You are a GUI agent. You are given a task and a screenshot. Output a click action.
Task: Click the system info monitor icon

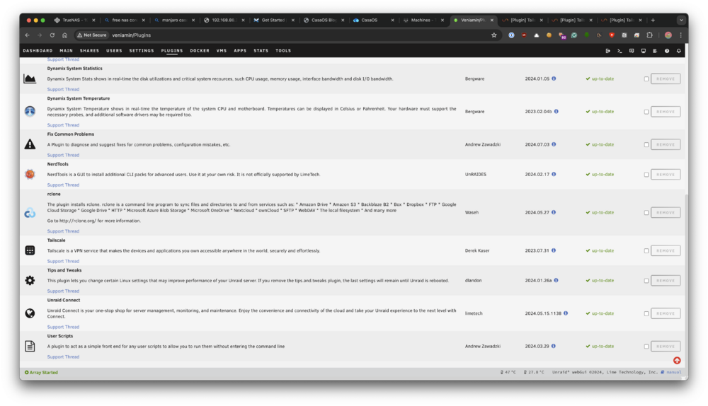click(643, 51)
